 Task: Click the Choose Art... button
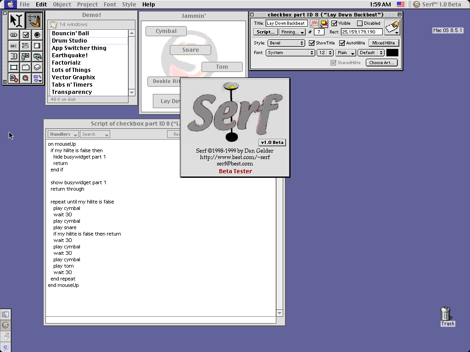pyautogui.click(x=381, y=62)
